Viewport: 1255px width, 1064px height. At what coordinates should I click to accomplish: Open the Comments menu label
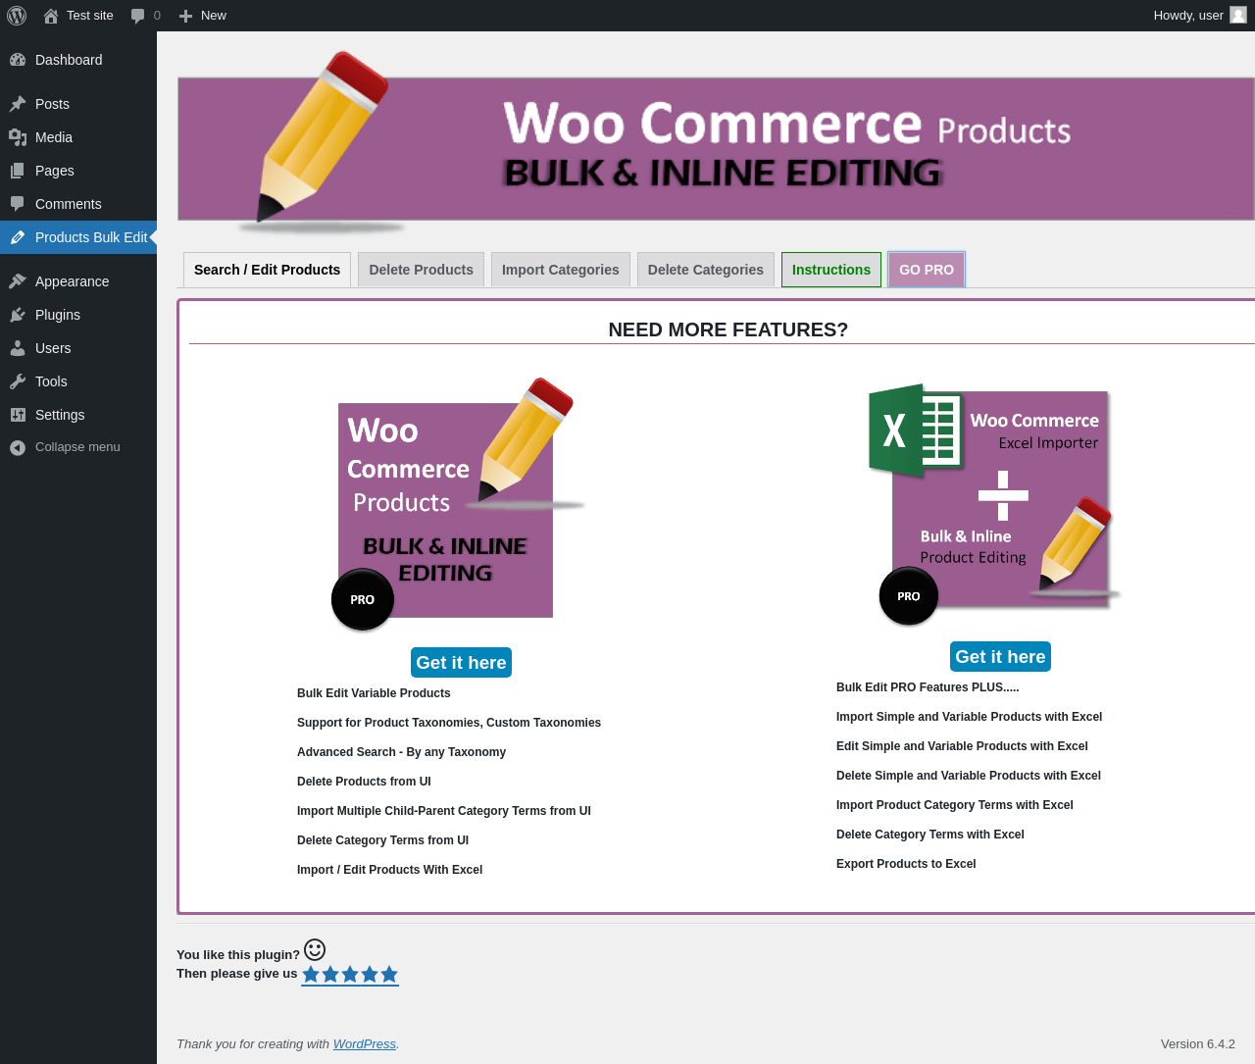tap(69, 204)
